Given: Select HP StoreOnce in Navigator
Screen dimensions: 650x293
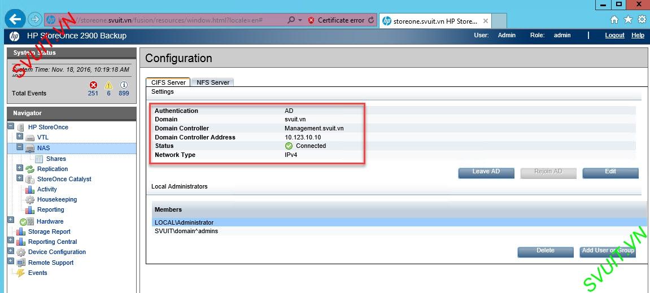Looking at the screenshot, I should coord(48,127).
